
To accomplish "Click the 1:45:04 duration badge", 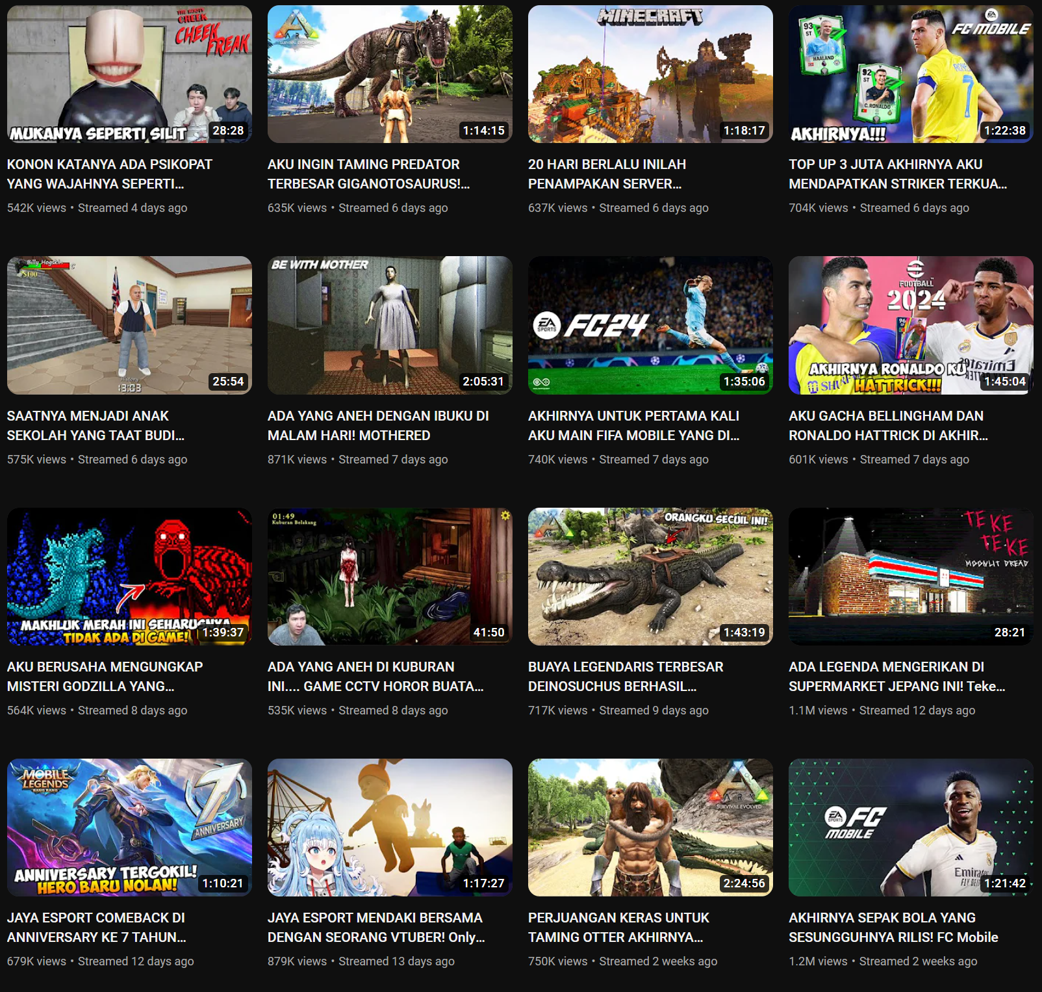I will pos(1005,382).
